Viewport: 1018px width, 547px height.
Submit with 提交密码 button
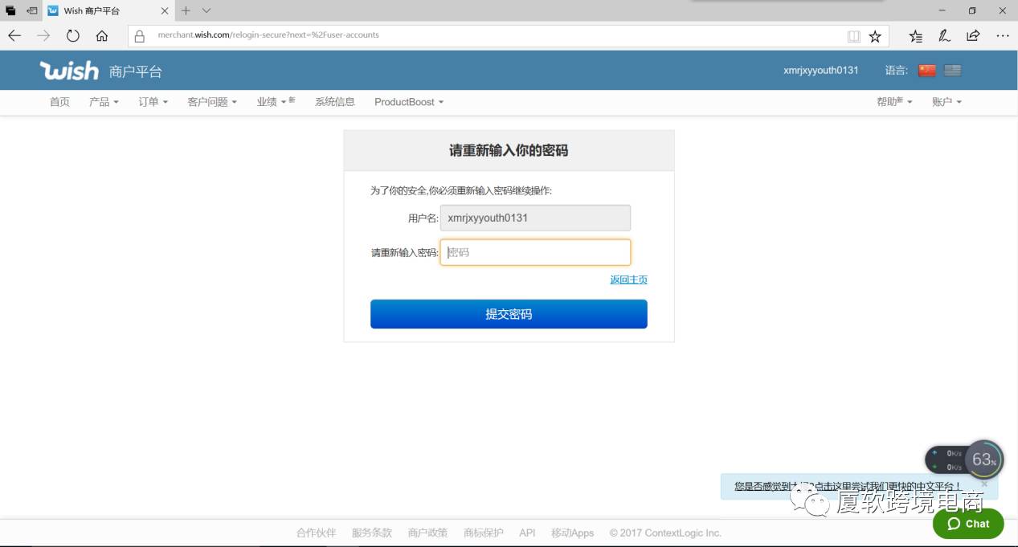pos(509,314)
